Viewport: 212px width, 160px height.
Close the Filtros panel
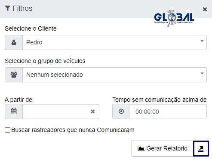pos(205,9)
